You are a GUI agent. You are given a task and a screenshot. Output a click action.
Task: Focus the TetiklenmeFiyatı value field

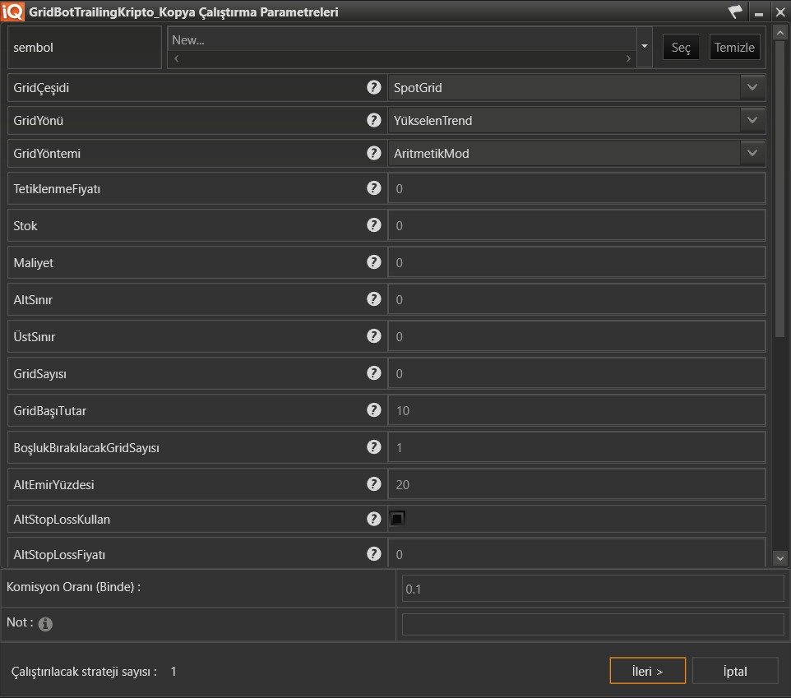[x=576, y=188]
